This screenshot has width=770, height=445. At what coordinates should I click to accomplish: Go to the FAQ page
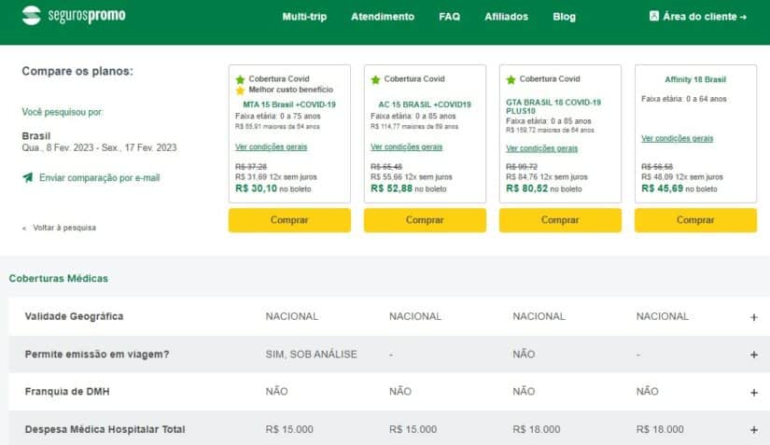coord(449,17)
